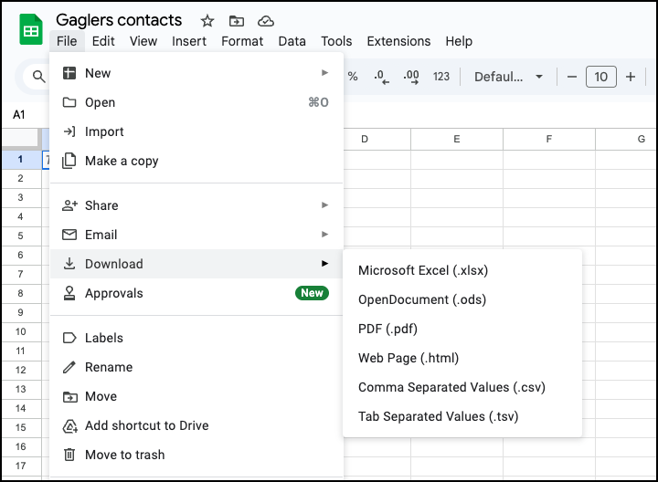Image resolution: width=658 pixels, height=482 pixels.
Task: Click the arrow icon next to Import
Action: [69, 131]
